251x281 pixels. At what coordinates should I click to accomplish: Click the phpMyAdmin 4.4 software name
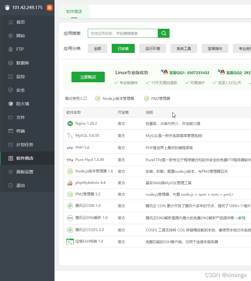click(x=91, y=183)
